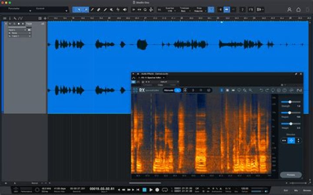Toggle Loop playback in transport bar
This screenshot has width=313, height=195.
pyautogui.click(x=165, y=190)
